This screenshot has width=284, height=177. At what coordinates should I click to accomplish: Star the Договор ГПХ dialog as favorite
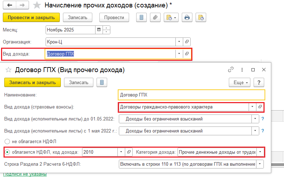(8, 70)
